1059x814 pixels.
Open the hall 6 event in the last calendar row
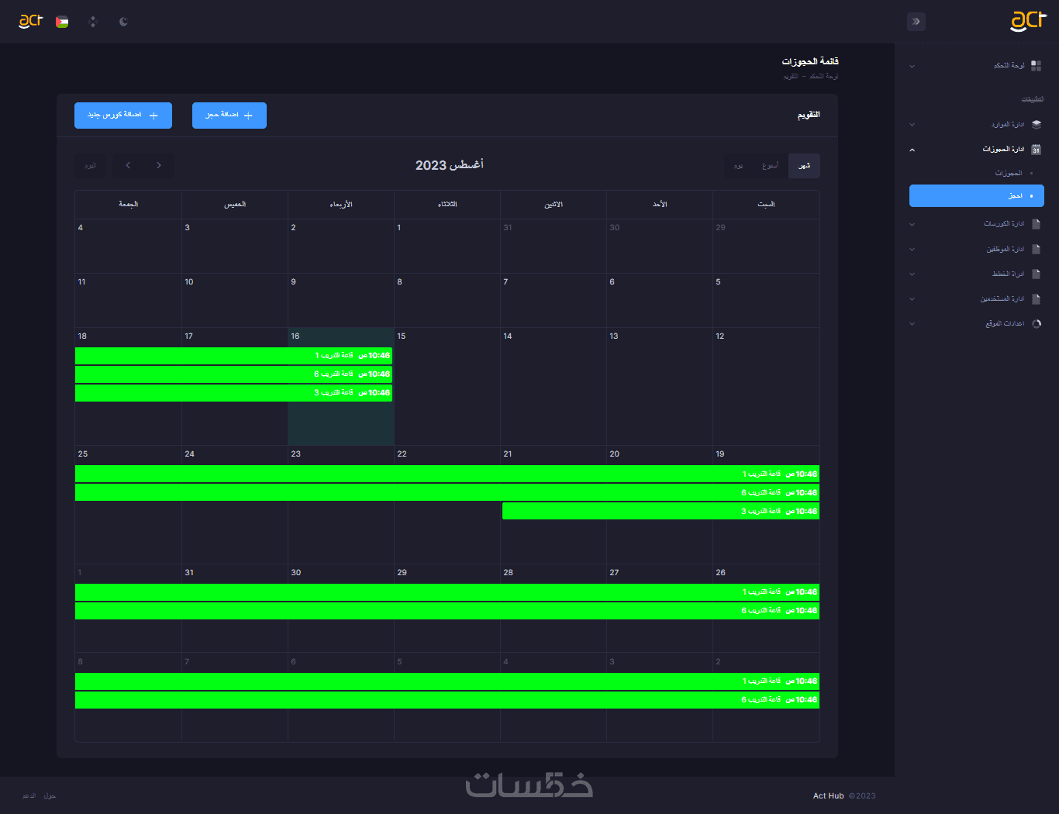(x=447, y=700)
